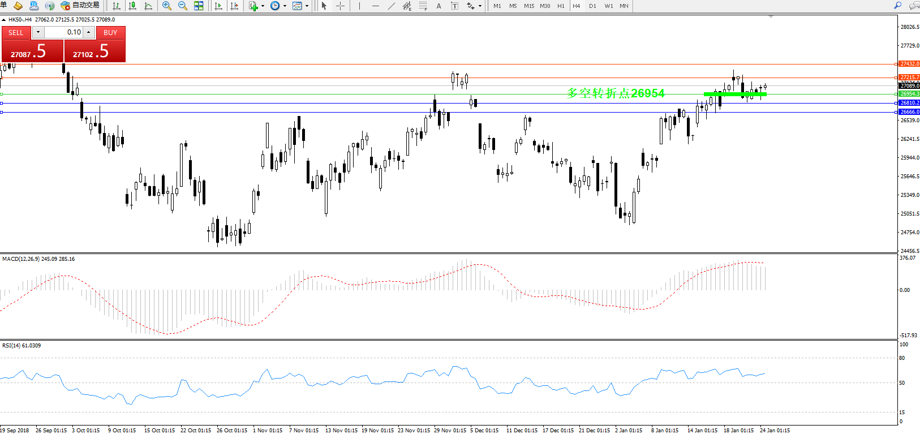The image size is (920, 434).
Task: Click the Zoom Out magnifier icon
Action: (182, 6)
